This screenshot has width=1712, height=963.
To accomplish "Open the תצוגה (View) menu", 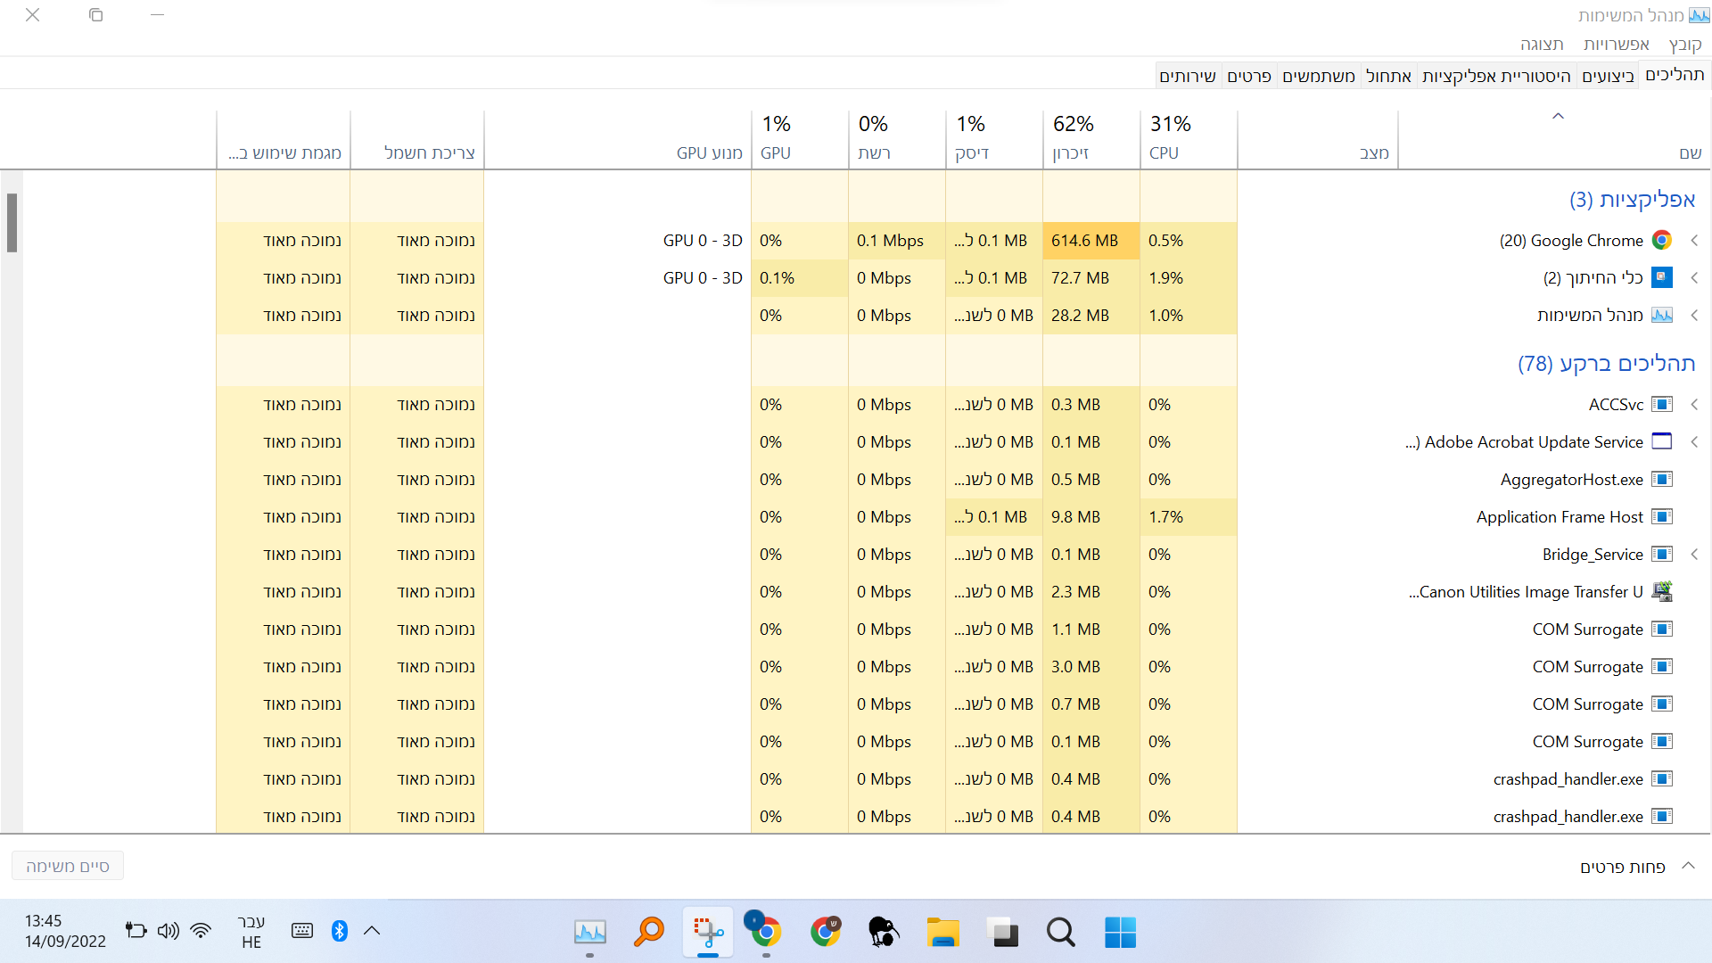I will coord(1542,45).
